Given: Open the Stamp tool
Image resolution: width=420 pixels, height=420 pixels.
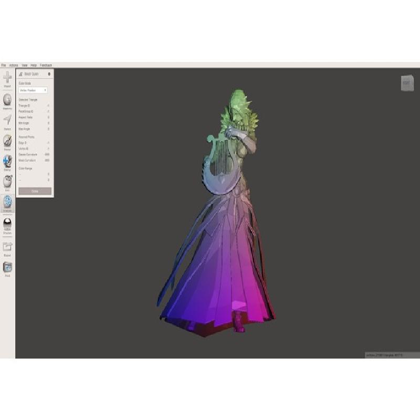Looking at the screenshot, I should point(7,161).
